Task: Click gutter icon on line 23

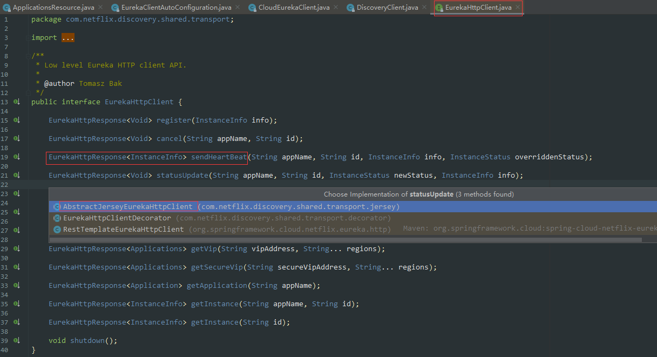Action: 17,193
